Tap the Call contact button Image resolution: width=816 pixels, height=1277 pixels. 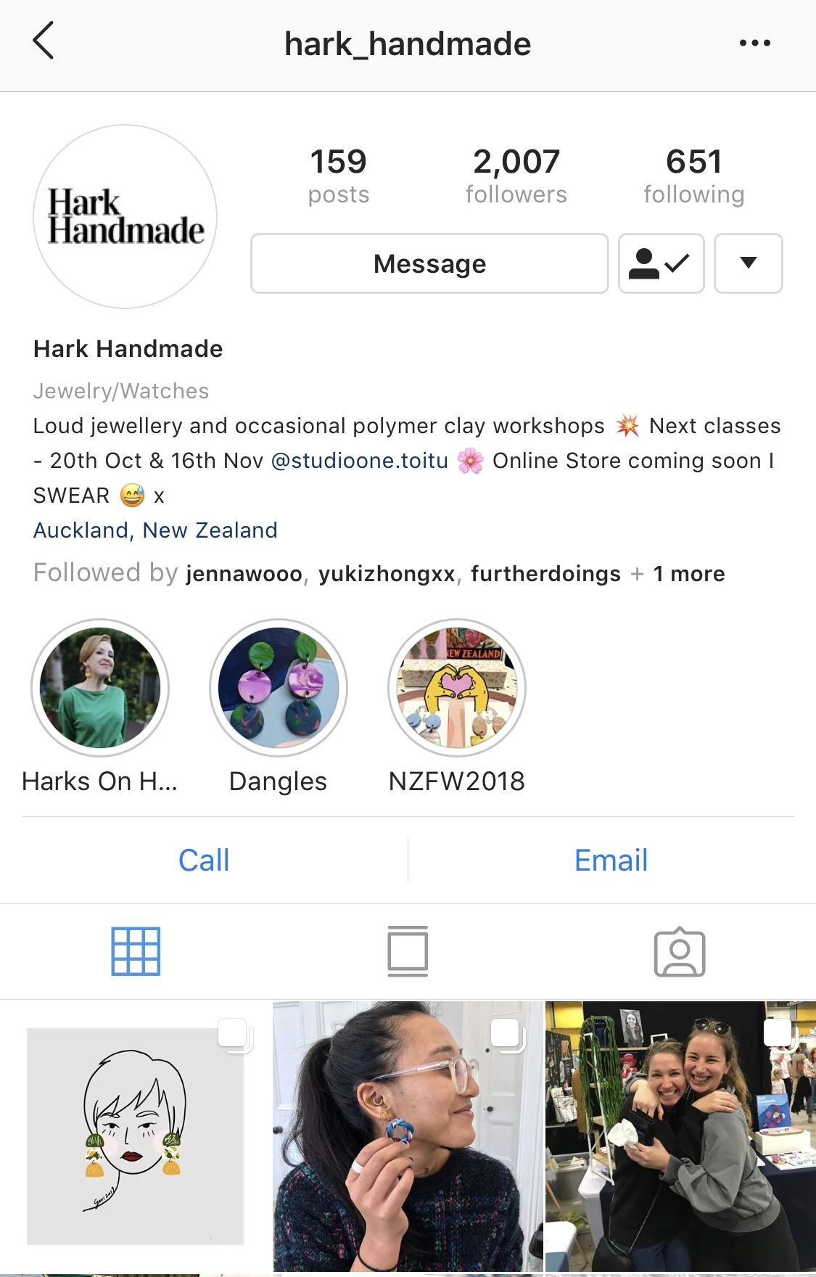click(204, 861)
